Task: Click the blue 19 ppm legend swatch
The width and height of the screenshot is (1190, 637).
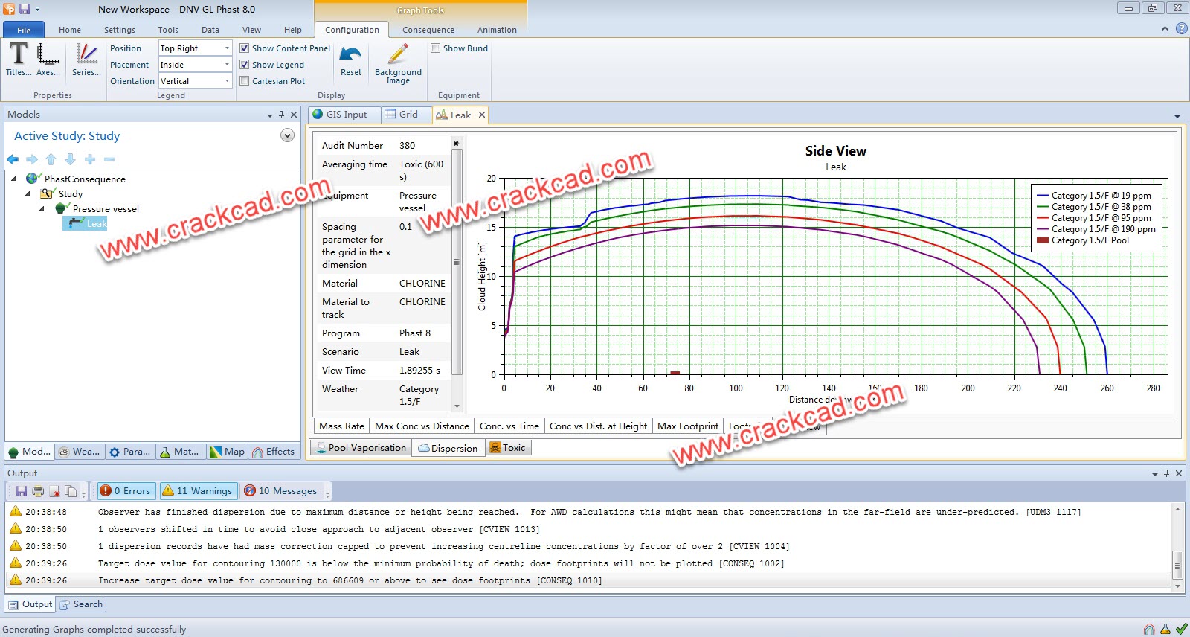Action: click(1043, 196)
